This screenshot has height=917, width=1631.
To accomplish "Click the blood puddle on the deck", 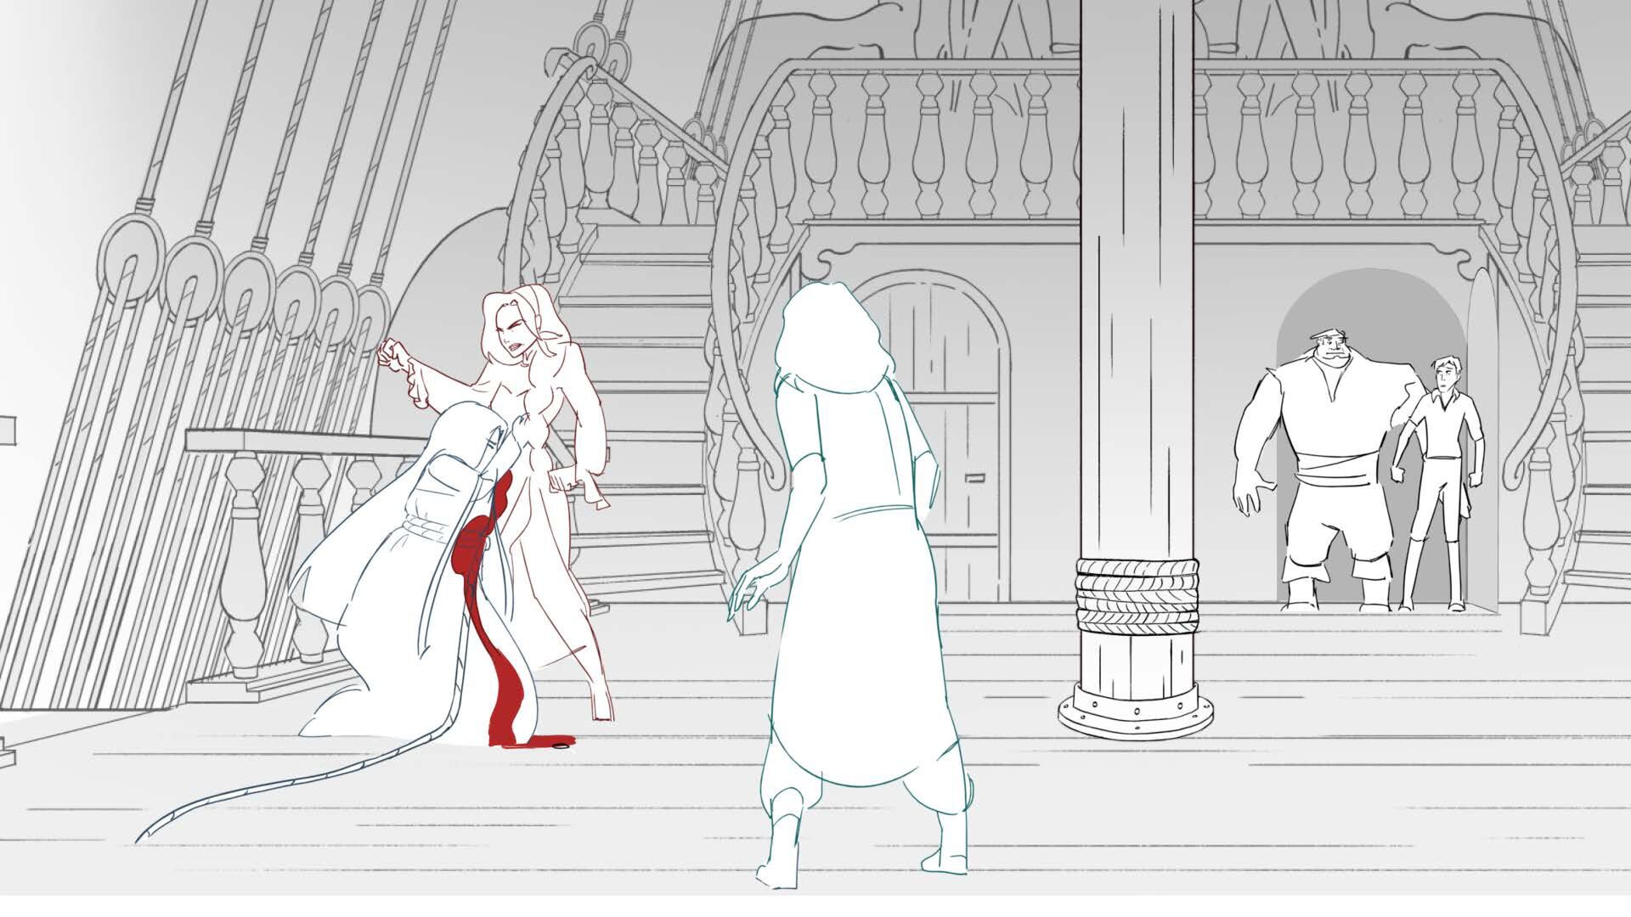I will 548,742.
